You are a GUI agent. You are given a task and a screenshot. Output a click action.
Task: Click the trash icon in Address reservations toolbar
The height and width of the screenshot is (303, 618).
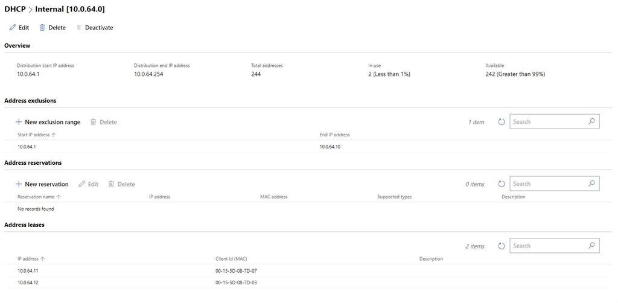[112, 184]
